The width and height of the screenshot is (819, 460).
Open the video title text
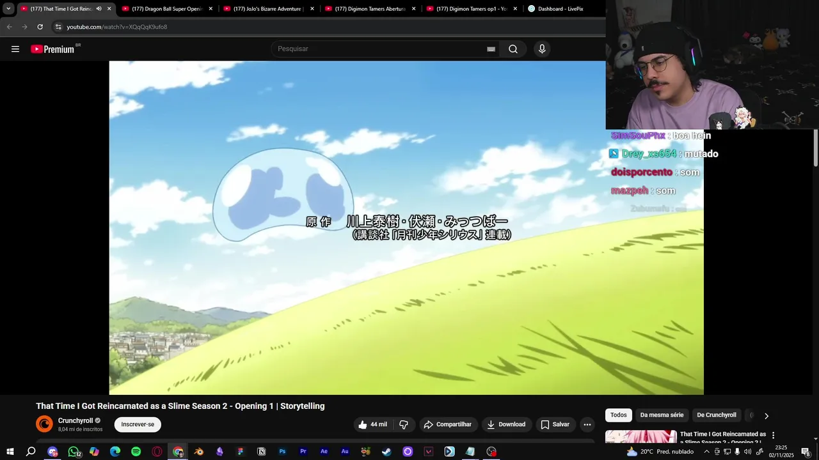coord(180,406)
